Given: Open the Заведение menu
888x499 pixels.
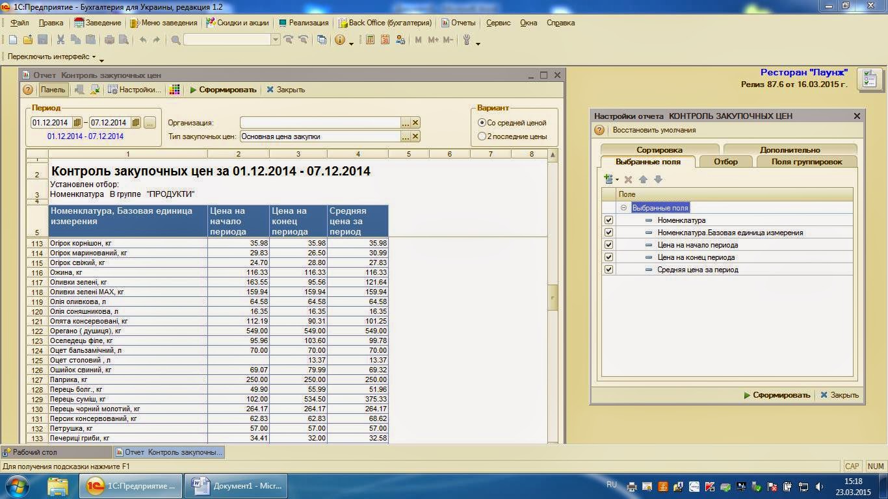Looking at the screenshot, I should coord(98,23).
